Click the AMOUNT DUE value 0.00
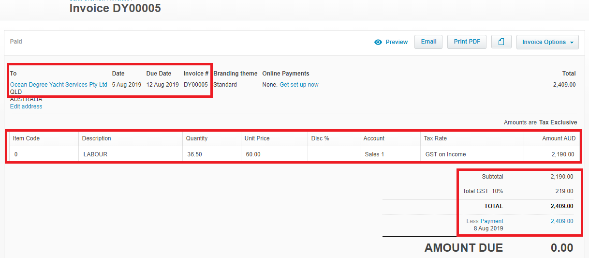The width and height of the screenshot is (589, 258). pyautogui.click(x=562, y=248)
